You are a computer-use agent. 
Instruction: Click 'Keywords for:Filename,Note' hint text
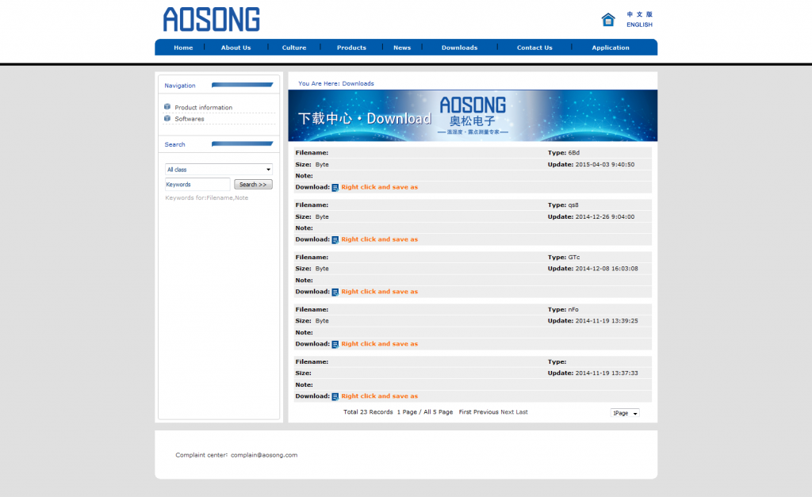coord(207,197)
